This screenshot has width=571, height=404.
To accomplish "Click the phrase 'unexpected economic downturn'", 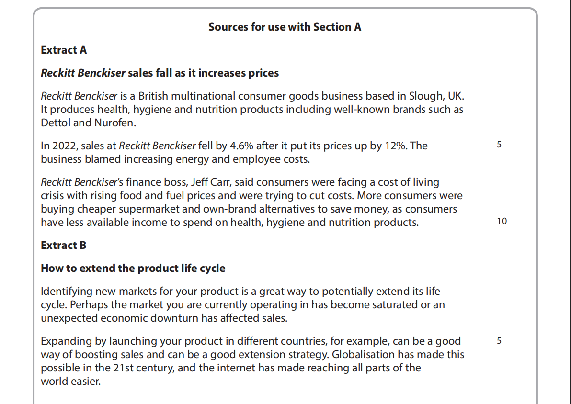I will 113,318.
